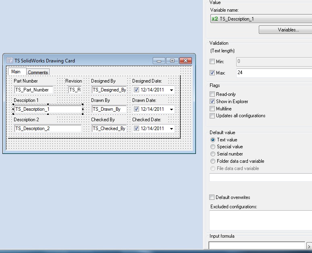Open the Drawn Date dropdown arrow
The height and width of the screenshot is (253, 312).
tap(171, 110)
